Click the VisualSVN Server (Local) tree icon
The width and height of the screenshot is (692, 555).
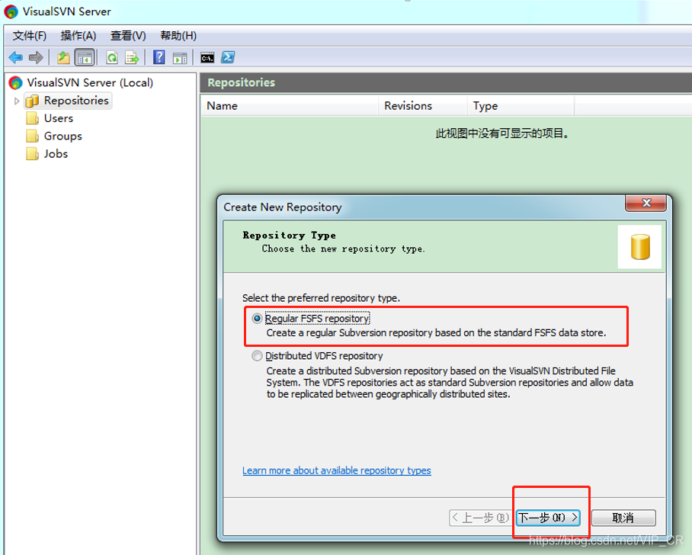tap(15, 82)
